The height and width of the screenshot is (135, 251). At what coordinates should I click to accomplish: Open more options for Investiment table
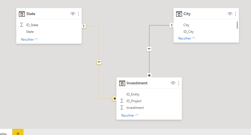(x=179, y=83)
